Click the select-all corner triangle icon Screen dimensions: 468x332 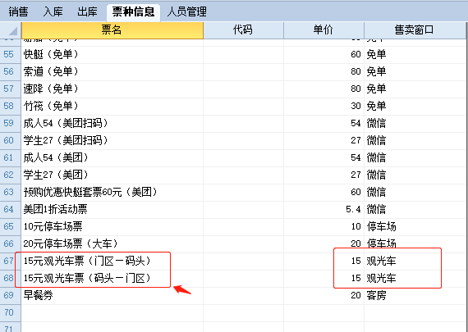(x=11, y=30)
